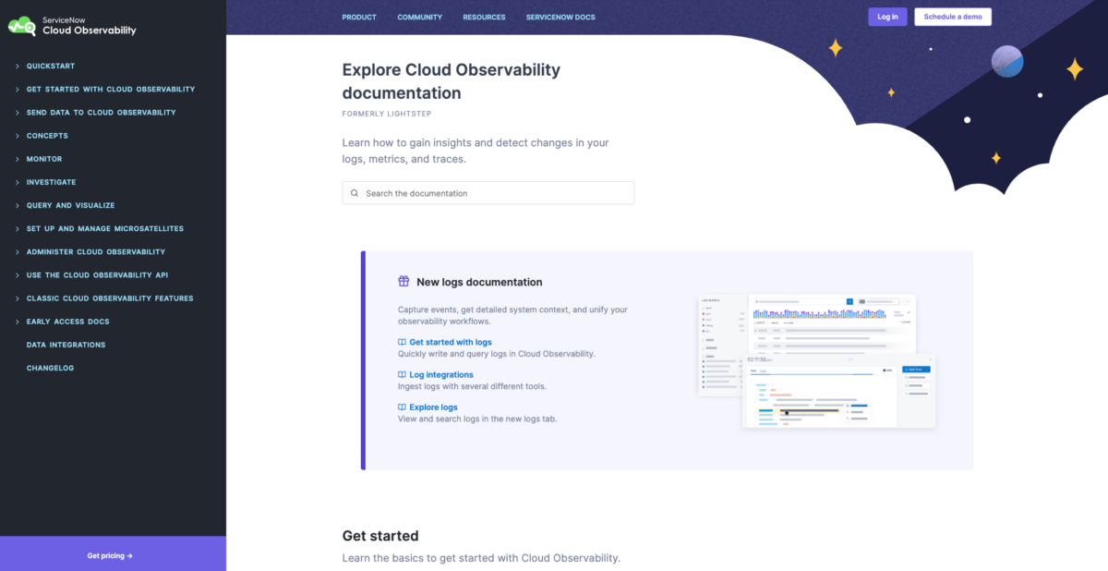This screenshot has height=571, width=1108.
Task: Click inside the documentation search field
Action: tap(488, 192)
